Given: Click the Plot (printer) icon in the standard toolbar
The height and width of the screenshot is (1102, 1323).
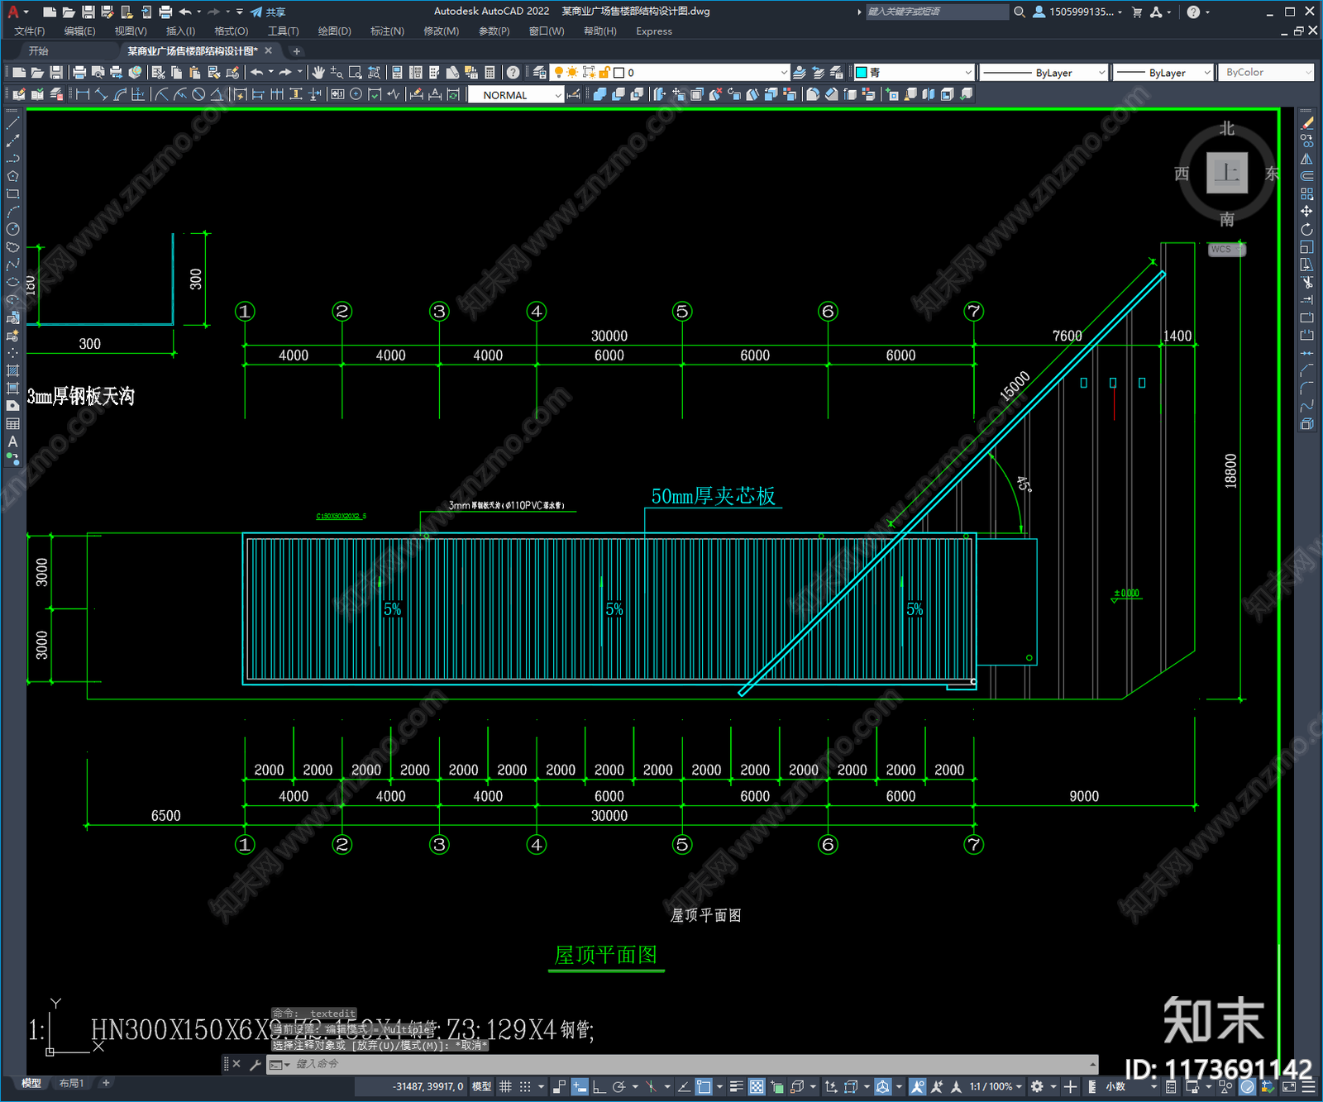Looking at the screenshot, I should pyautogui.click(x=79, y=73).
